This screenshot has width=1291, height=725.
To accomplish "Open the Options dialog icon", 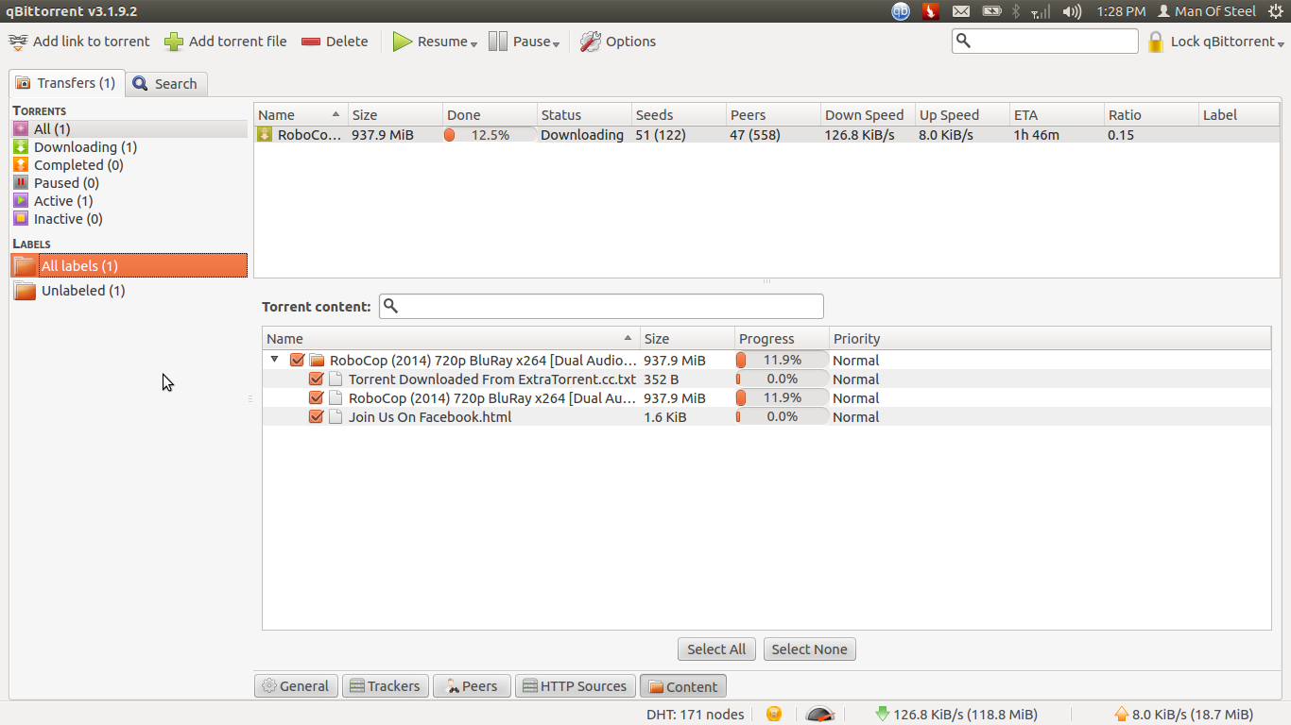I will tap(590, 42).
